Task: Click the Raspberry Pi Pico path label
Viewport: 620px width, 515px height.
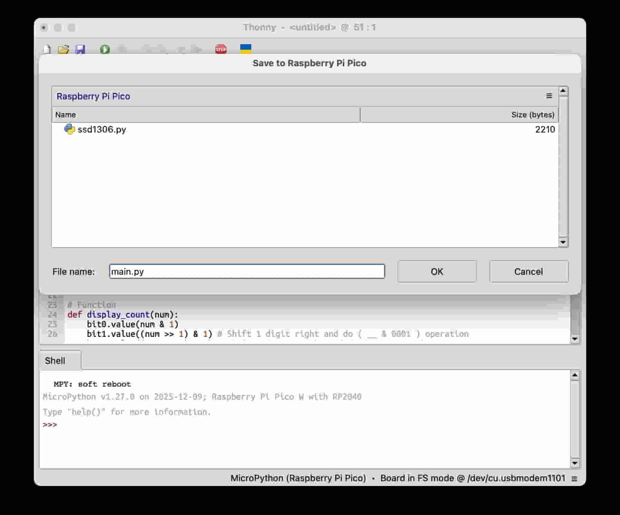Action: (x=93, y=96)
